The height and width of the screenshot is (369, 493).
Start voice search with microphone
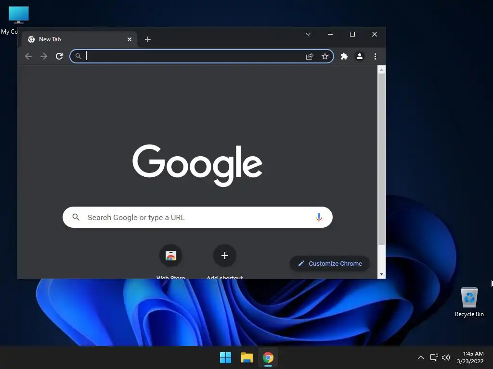(319, 217)
